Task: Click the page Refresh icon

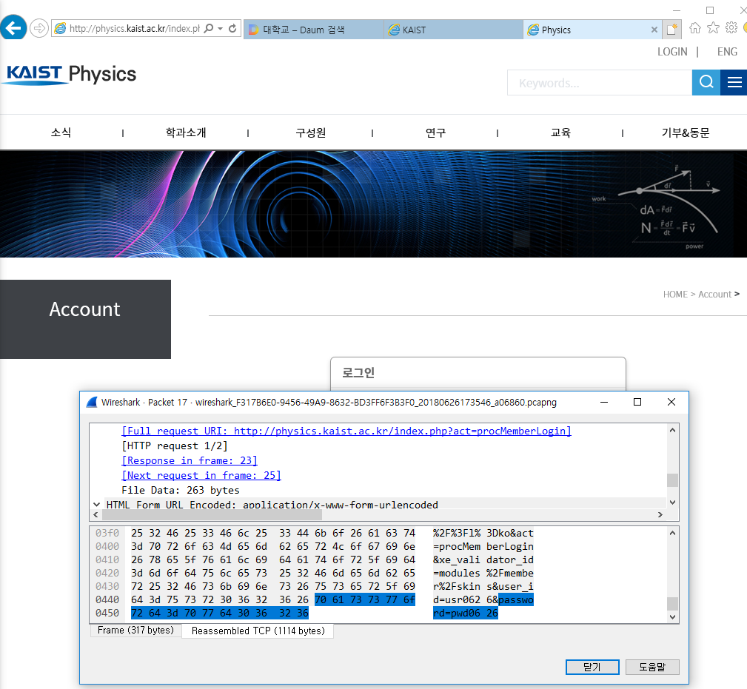Action: pos(232,29)
